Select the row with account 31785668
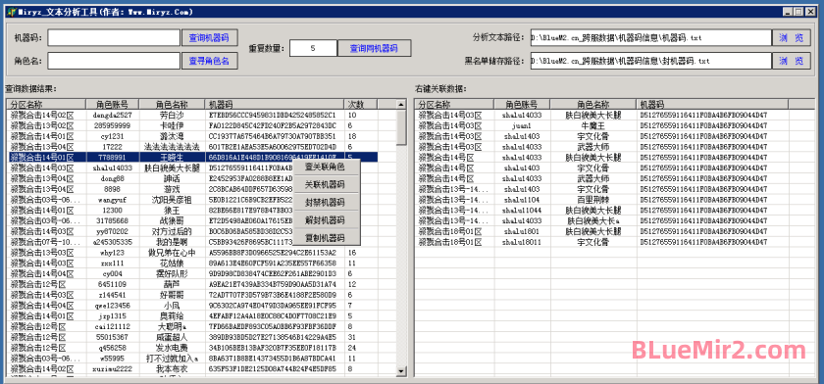This screenshot has width=824, height=384. click(192, 220)
